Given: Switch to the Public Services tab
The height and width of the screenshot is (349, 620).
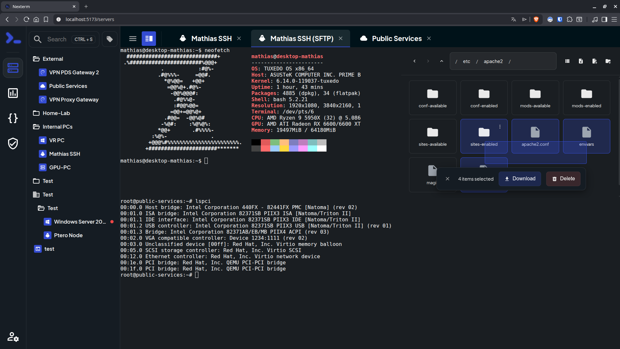Looking at the screenshot, I should tap(396, 38).
